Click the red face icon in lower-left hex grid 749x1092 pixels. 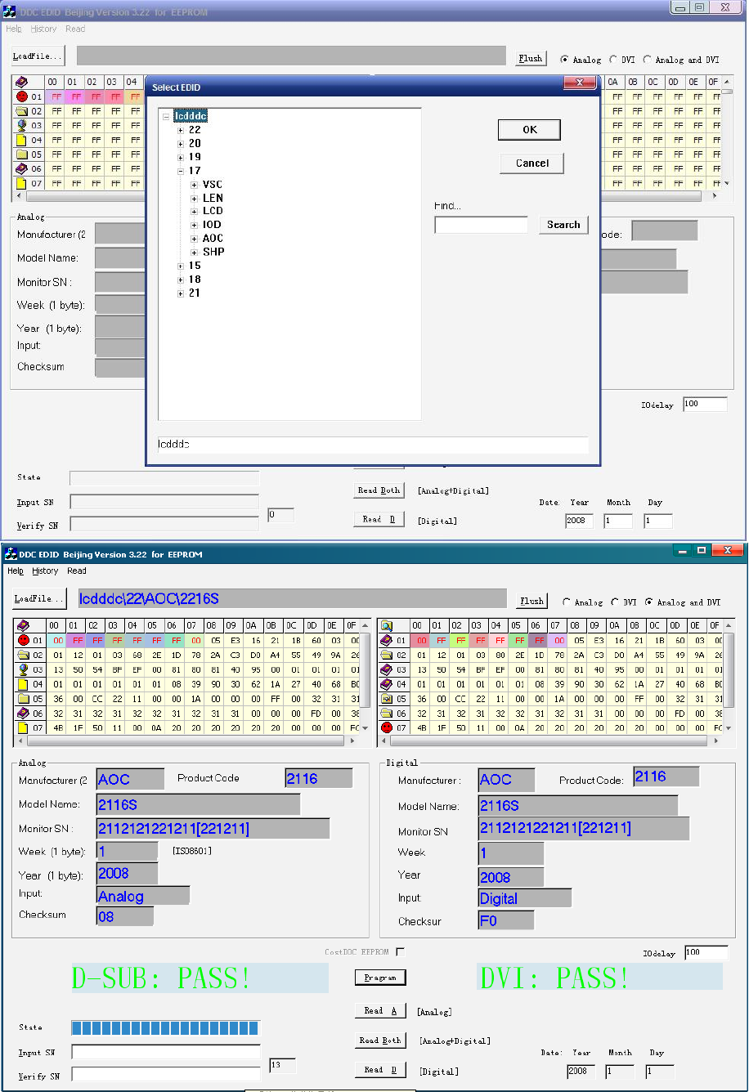tap(24, 641)
